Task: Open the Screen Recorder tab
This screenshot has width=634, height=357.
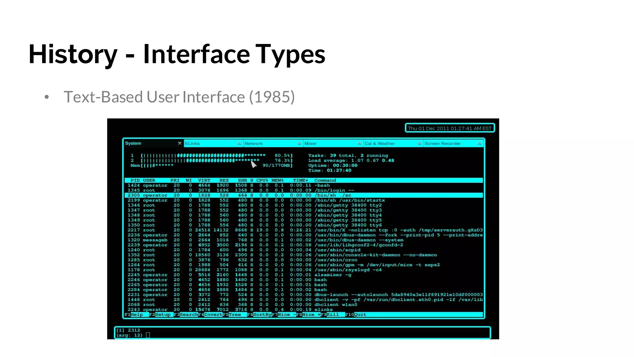Action: [x=453, y=143]
